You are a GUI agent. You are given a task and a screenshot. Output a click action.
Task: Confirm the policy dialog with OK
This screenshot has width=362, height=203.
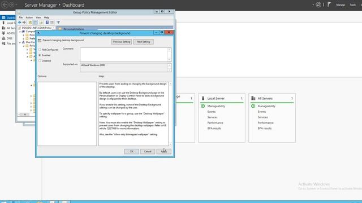tap(131, 152)
